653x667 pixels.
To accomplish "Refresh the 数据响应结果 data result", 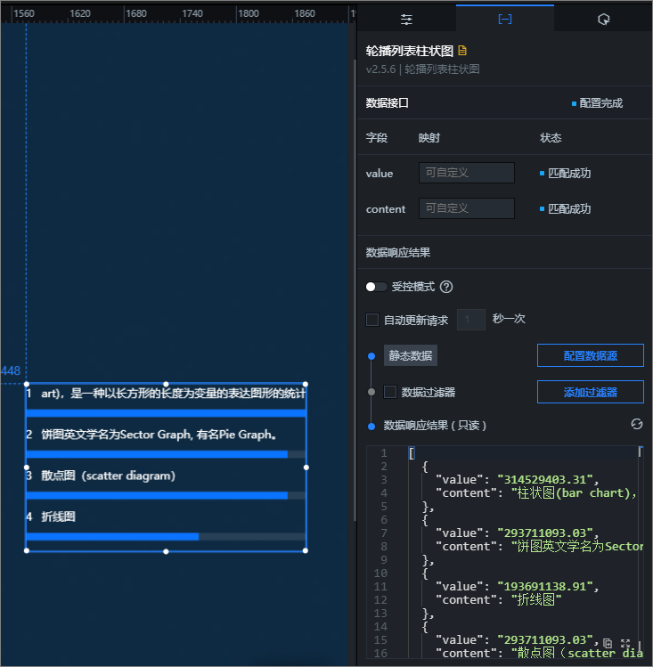I will (x=636, y=424).
